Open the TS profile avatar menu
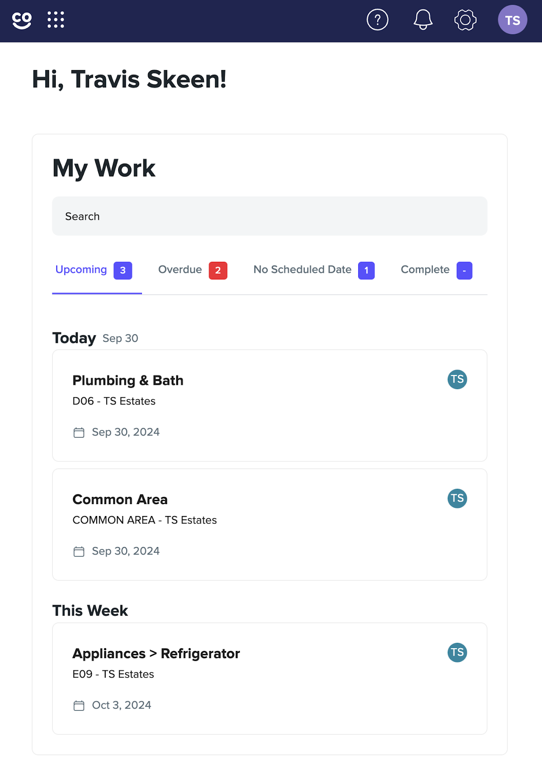542x763 pixels. (x=512, y=20)
